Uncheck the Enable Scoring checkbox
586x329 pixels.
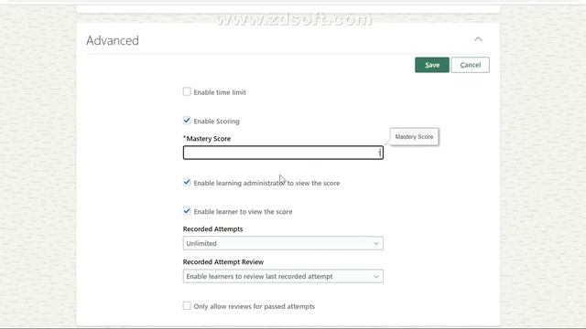187,121
